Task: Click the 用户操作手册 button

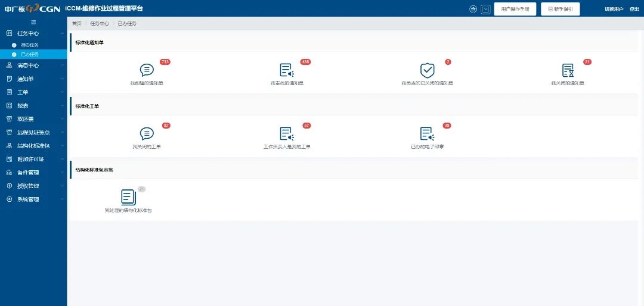Action: point(515,9)
